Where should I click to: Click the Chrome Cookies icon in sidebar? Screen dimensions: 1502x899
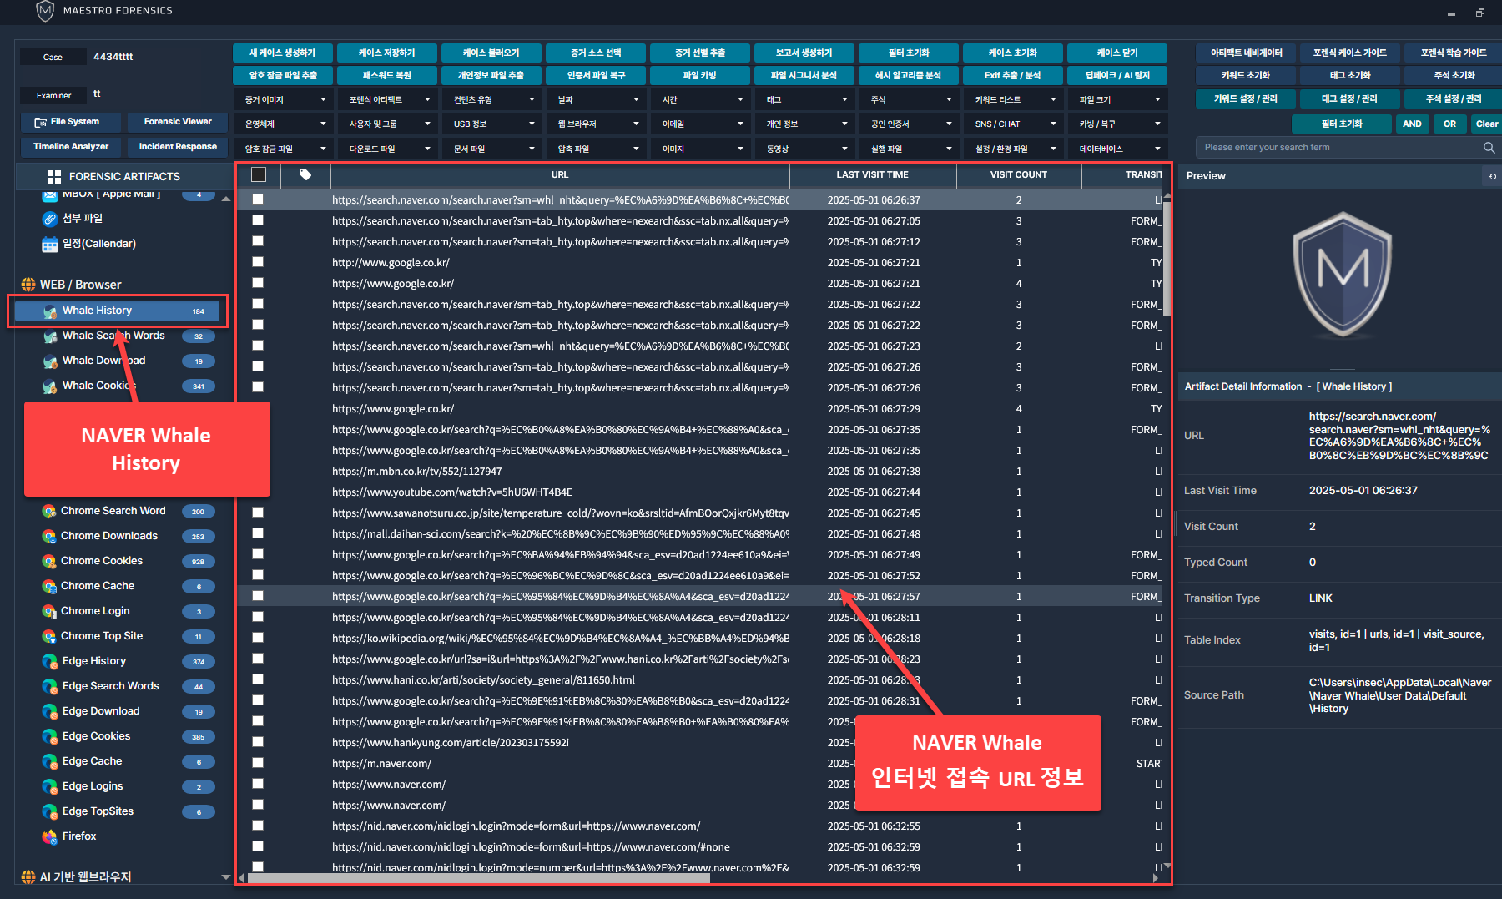coord(49,561)
